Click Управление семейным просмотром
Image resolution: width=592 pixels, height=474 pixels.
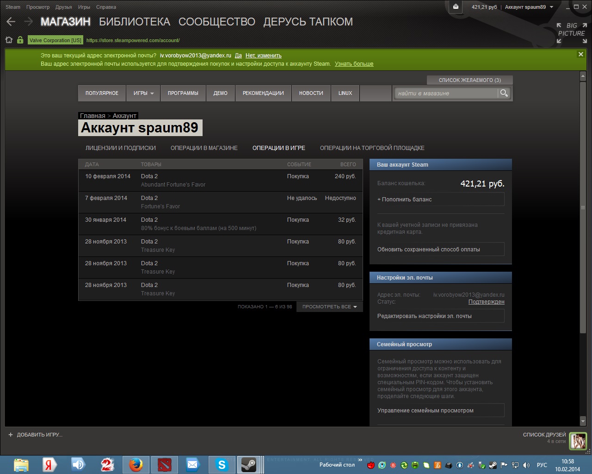point(440,411)
